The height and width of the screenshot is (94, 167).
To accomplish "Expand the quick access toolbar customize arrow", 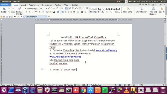I will click(x=21, y=17).
